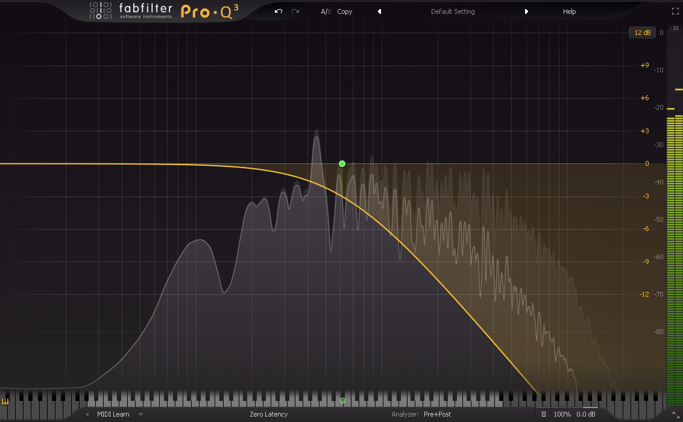The image size is (683, 422).
Task: Toggle the A/B comparison state
Action: (x=326, y=12)
